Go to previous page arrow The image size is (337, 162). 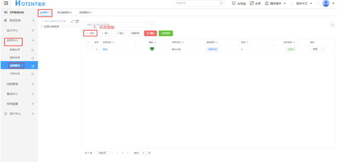click(x=117, y=153)
